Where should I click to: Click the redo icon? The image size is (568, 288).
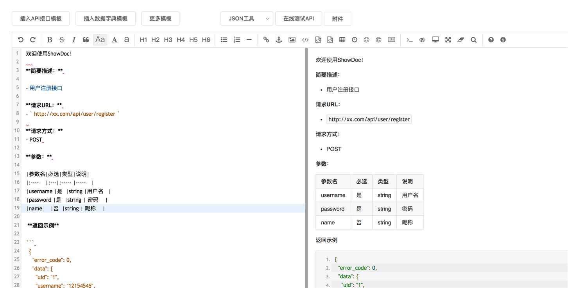point(33,39)
